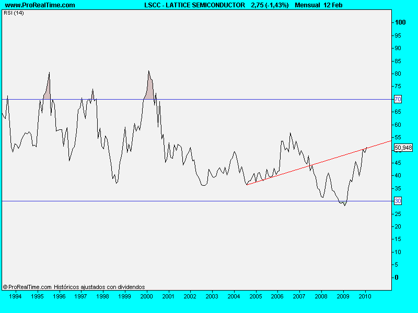Click the 75 value on the scale

click(x=398, y=86)
